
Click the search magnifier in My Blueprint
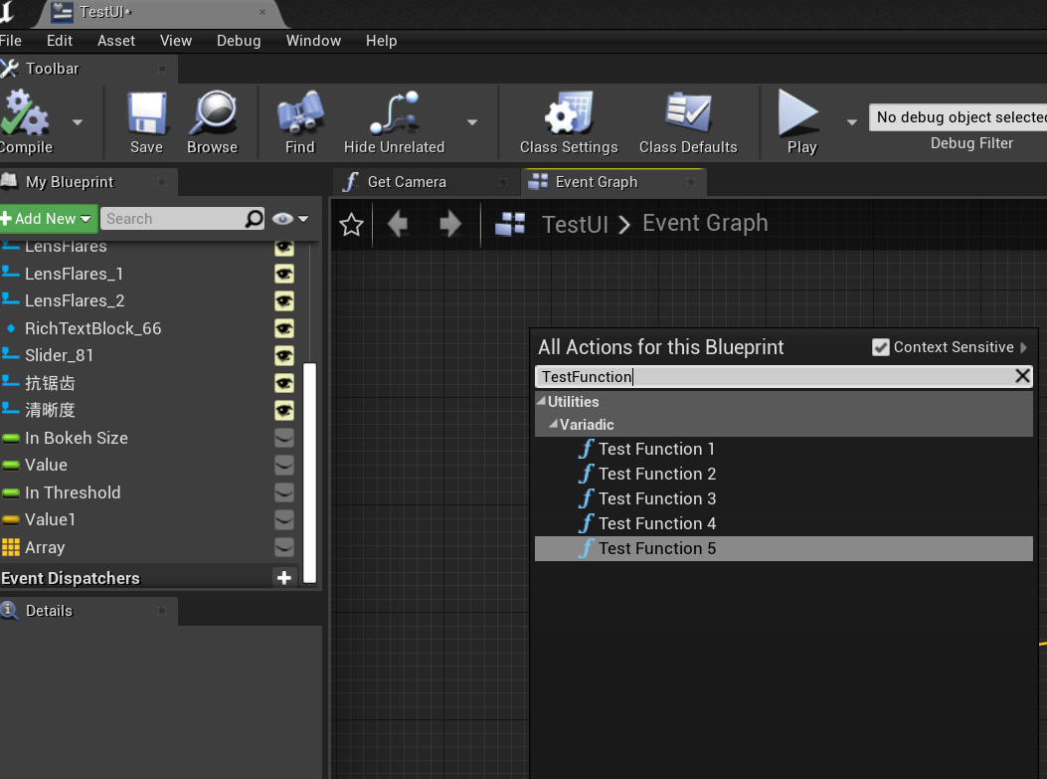pos(254,219)
